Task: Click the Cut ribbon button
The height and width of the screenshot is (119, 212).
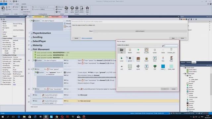Action: pyautogui.click(x=8, y=7)
